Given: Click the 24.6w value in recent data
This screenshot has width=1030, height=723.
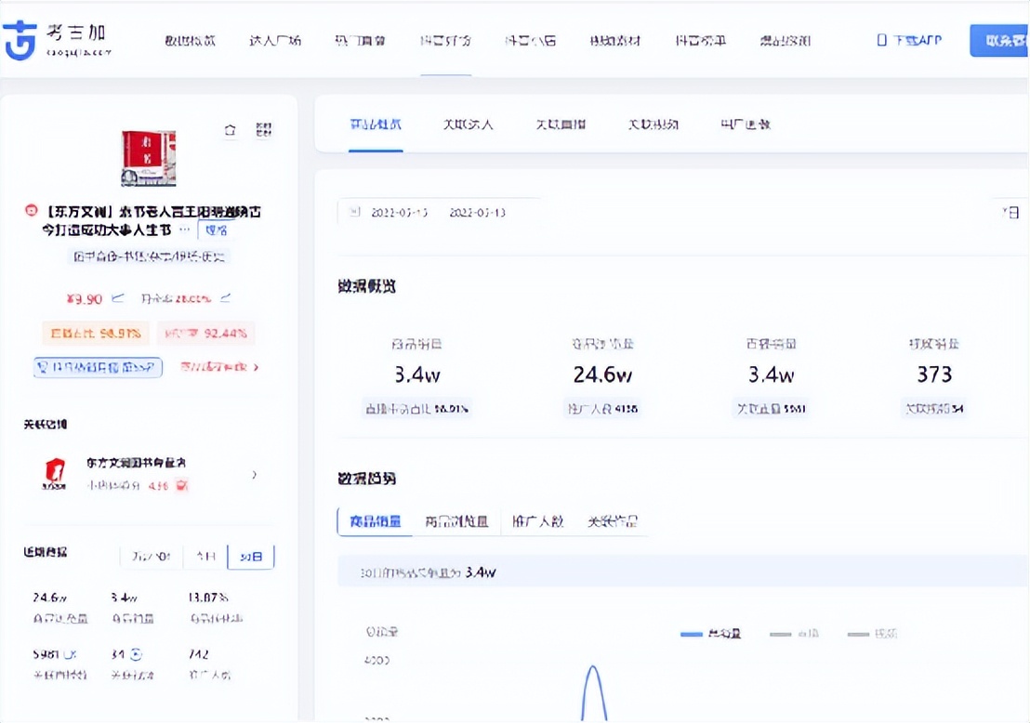Looking at the screenshot, I should click(x=50, y=598).
